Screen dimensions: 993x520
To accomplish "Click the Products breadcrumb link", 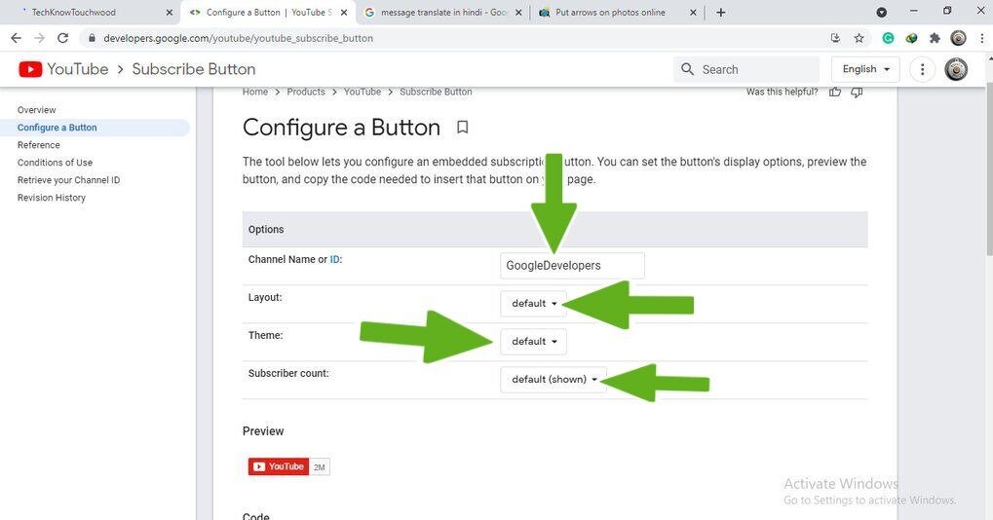I will [x=306, y=92].
